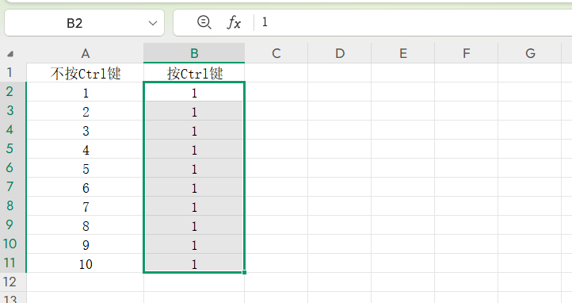This screenshot has height=303, width=572.
Task: Select row 2 header
Action: click(13, 91)
